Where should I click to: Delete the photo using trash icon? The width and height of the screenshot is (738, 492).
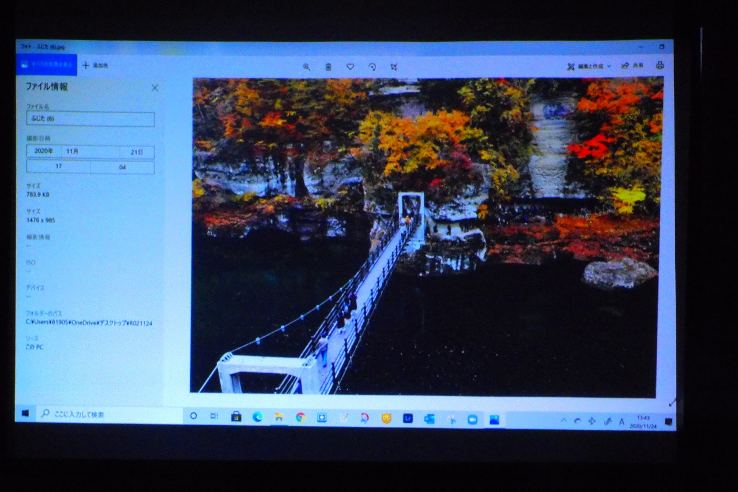coord(328,67)
